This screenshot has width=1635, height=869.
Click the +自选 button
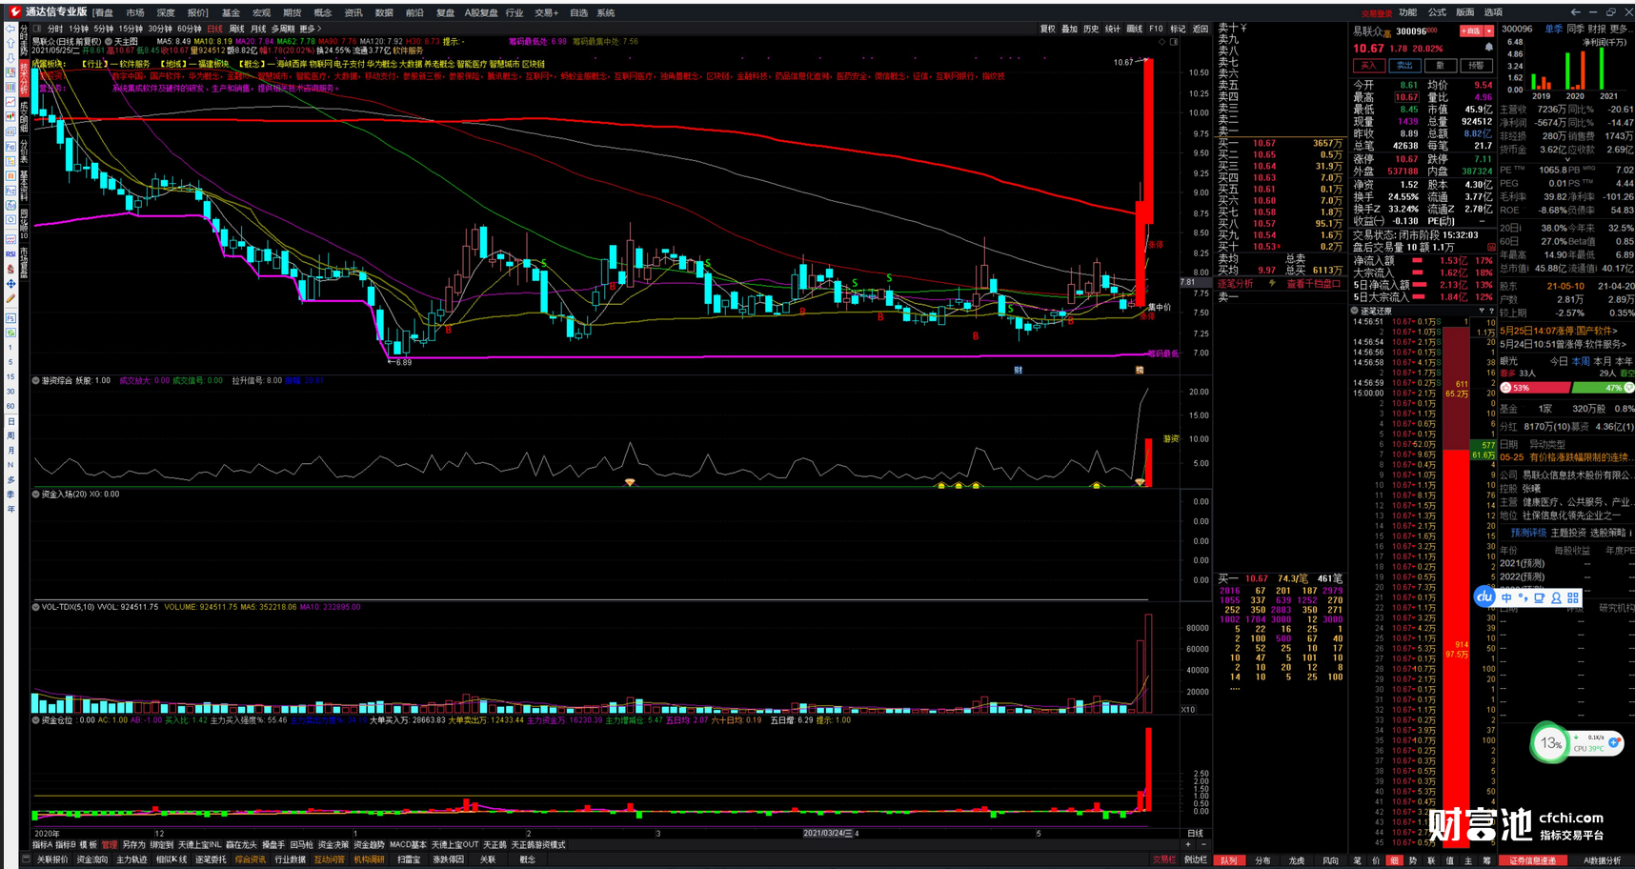(1471, 31)
